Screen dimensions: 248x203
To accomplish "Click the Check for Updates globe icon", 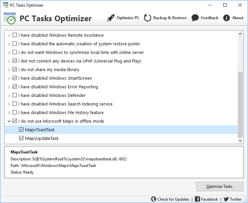I will [154, 199].
